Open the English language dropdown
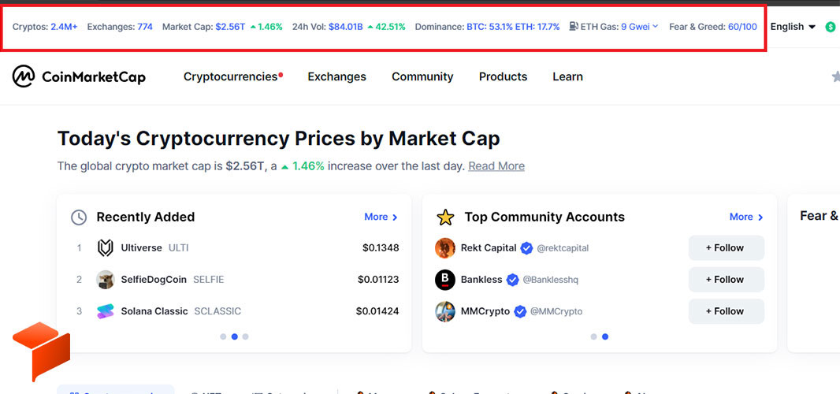The image size is (840, 394). click(793, 26)
